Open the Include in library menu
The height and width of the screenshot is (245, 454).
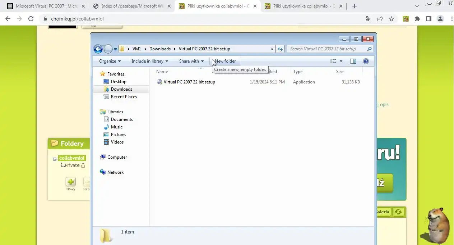(x=150, y=61)
